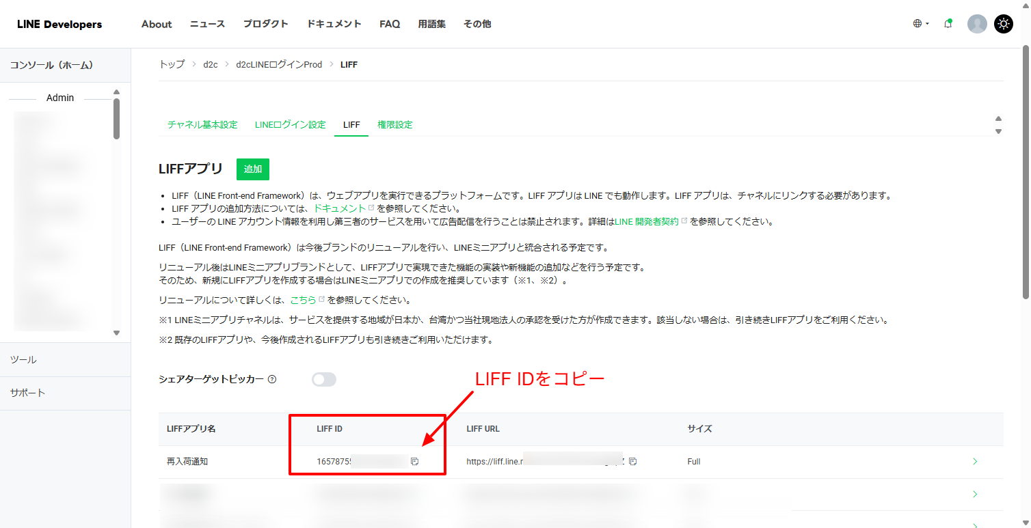The image size is (1031, 528).
Task: Follow the ドキュメント link in the bullet list
Action: [339, 208]
